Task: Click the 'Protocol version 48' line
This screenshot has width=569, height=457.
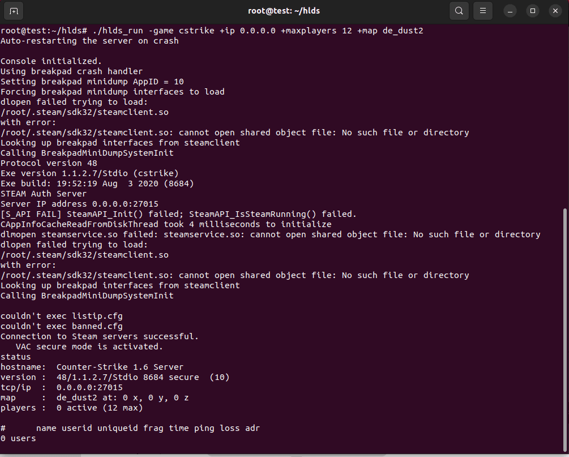Action: (x=49, y=163)
